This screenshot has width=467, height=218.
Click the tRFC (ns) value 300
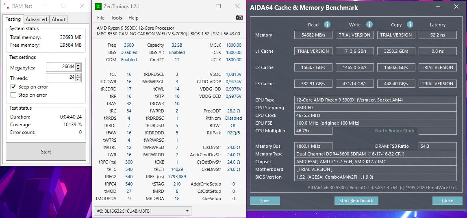(129, 162)
